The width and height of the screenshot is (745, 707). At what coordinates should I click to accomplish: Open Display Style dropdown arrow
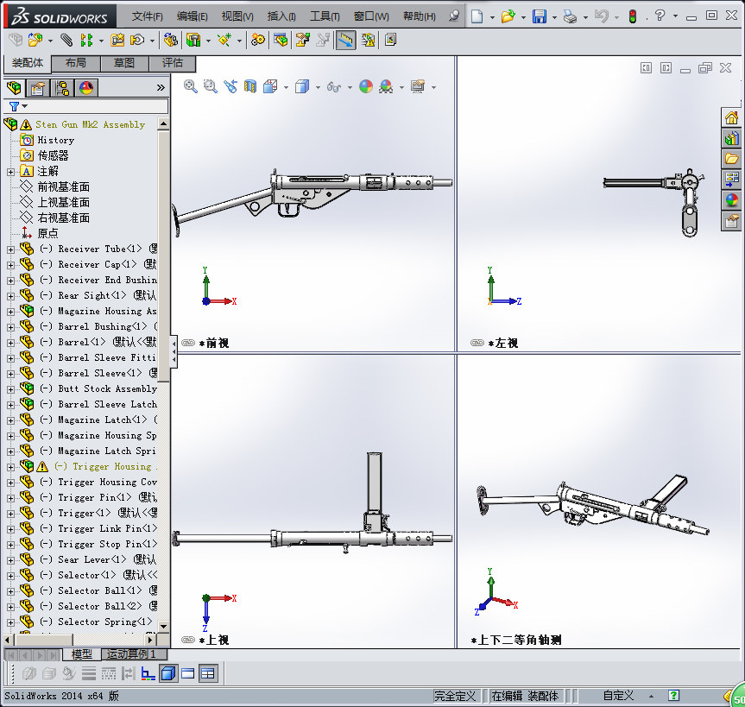(x=318, y=87)
